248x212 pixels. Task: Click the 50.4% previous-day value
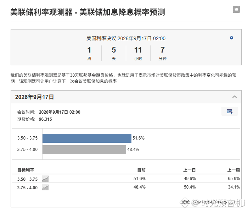click(190, 187)
